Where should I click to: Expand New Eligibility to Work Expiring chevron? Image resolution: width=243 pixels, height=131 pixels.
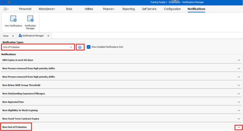239,110
